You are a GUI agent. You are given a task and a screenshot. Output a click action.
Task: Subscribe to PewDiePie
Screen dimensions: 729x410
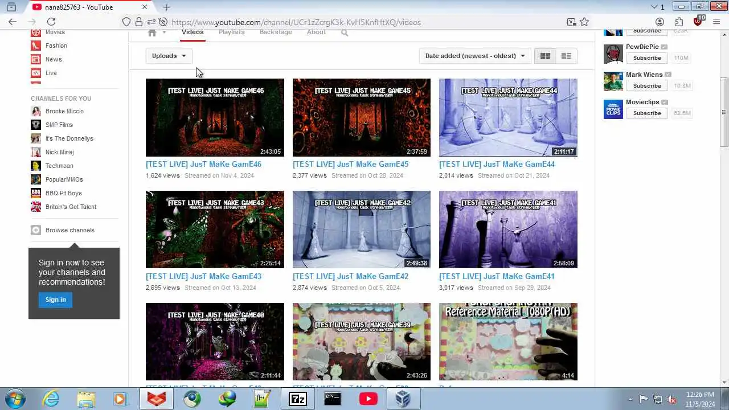click(647, 58)
